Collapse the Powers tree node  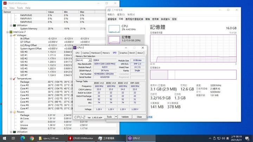click(11, 112)
